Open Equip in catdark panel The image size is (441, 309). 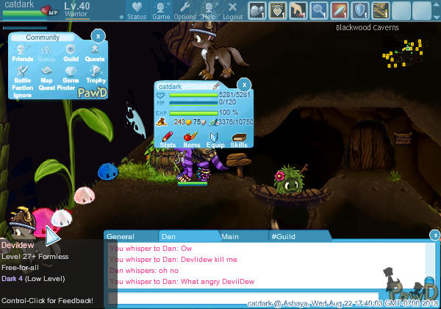pyautogui.click(x=215, y=140)
